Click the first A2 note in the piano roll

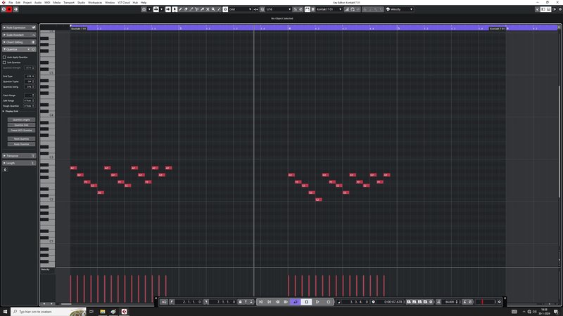(73, 168)
